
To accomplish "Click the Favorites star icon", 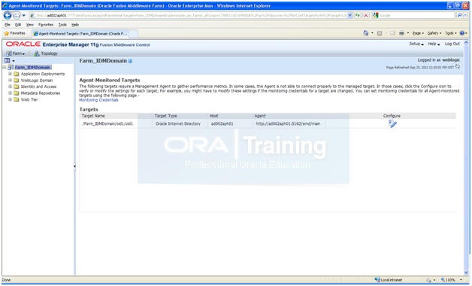I will click(x=6, y=33).
